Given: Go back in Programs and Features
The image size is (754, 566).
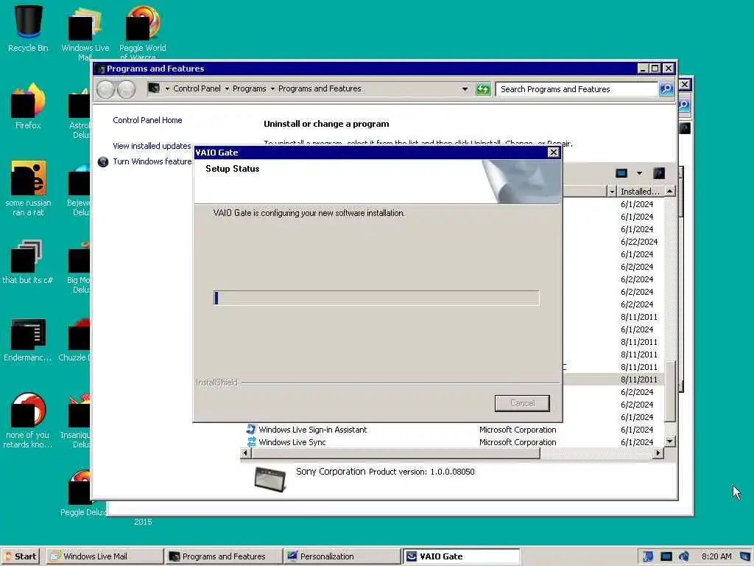Looking at the screenshot, I should pyautogui.click(x=106, y=89).
